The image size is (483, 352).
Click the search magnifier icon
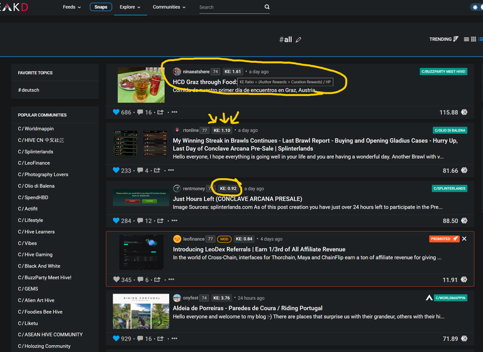coord(267,7)
